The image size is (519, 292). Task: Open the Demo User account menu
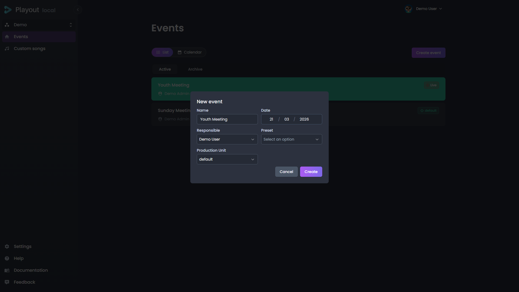423,9
